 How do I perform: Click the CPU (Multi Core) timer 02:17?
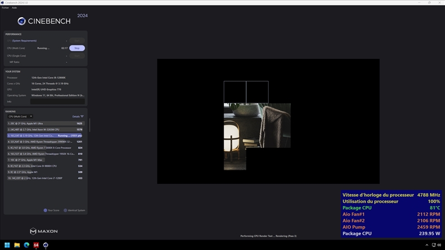tap(65, 48)
